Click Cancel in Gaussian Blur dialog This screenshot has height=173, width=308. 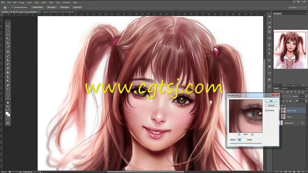pos(271,105)
